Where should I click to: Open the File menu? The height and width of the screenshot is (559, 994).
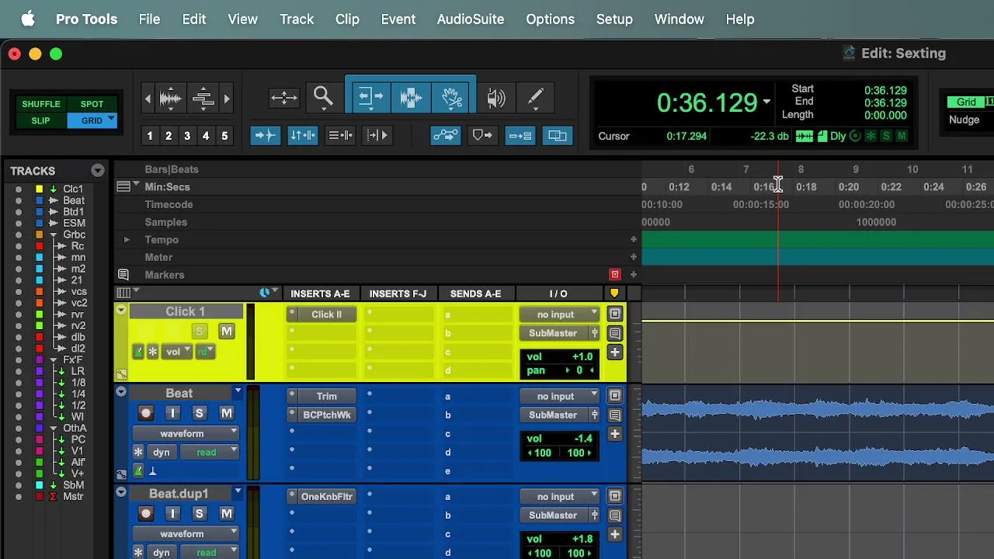(149, 19)
